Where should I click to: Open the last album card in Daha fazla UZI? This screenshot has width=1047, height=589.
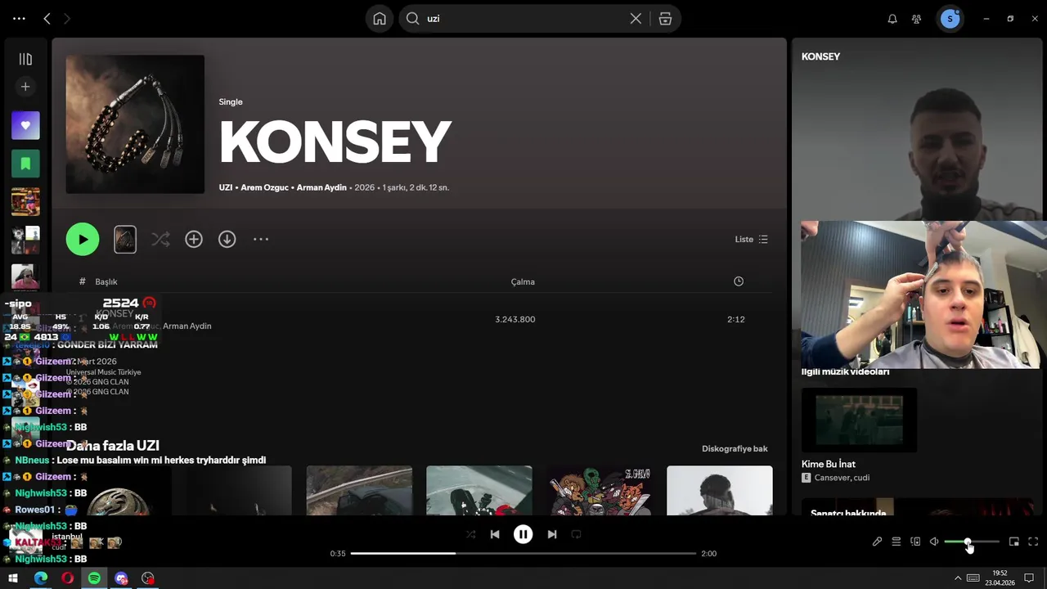click(x=720, y=491)
